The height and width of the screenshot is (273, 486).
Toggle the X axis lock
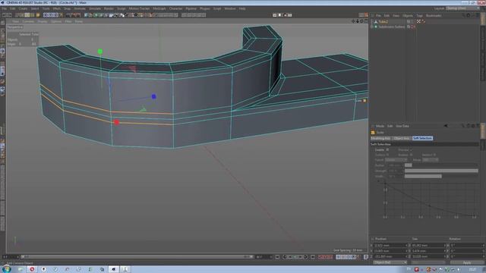tap(46, 15)
